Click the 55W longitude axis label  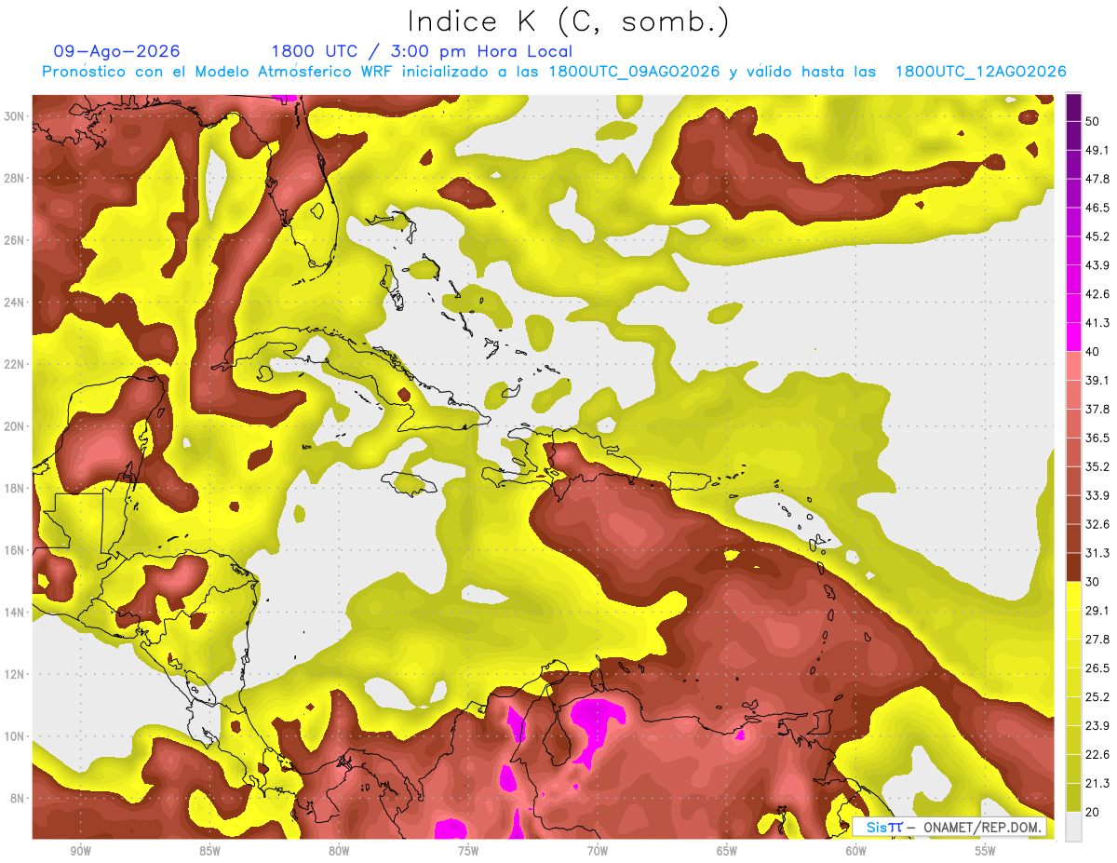[986, 852]
